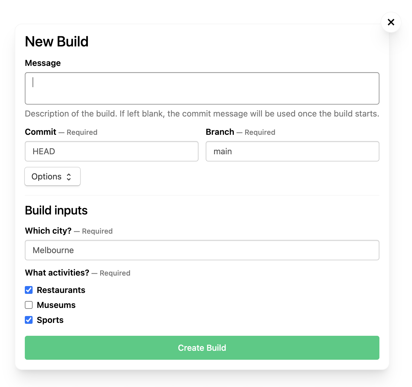Image resolution: width=412 pixels, height=387 pixels.
Task: Click the Museums label text
Action: (56, 305)
